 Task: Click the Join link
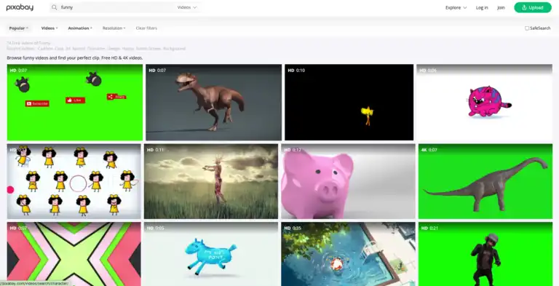click(x=501, y=7)
